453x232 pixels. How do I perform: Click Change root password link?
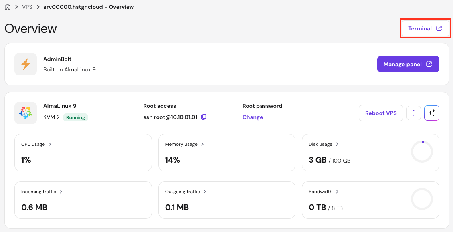[x=253, y=117]
